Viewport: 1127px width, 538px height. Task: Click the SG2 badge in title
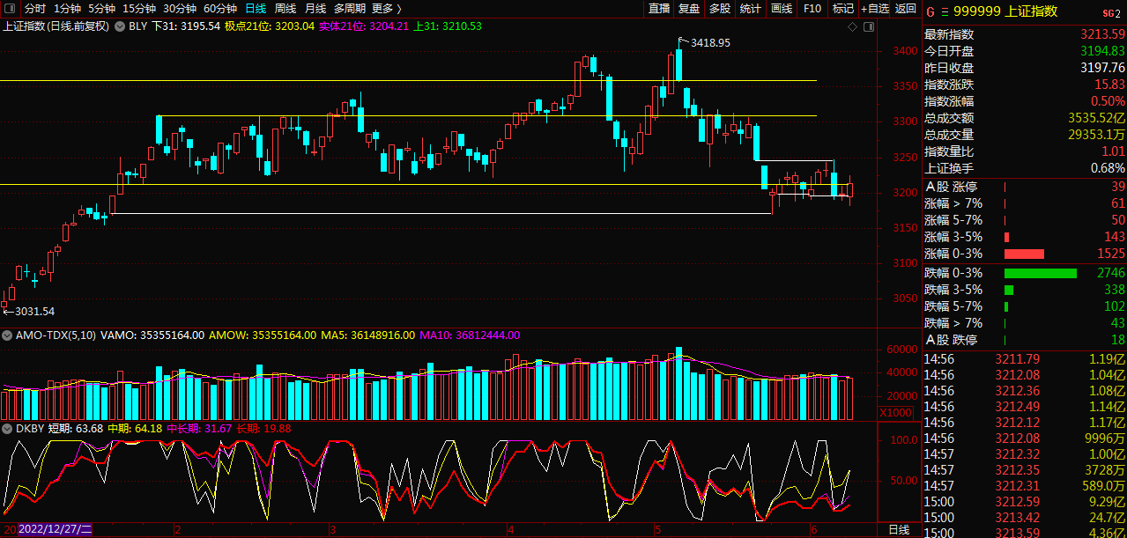coord(1111,12)
